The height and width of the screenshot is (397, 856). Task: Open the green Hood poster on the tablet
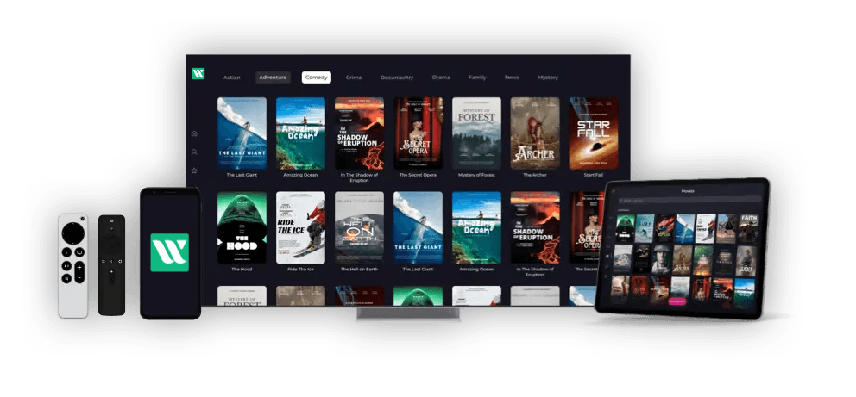(626, 229)
